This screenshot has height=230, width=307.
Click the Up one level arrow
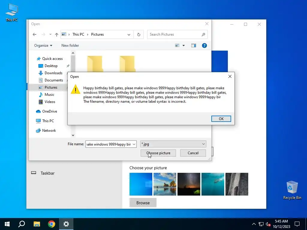(57, 35)
